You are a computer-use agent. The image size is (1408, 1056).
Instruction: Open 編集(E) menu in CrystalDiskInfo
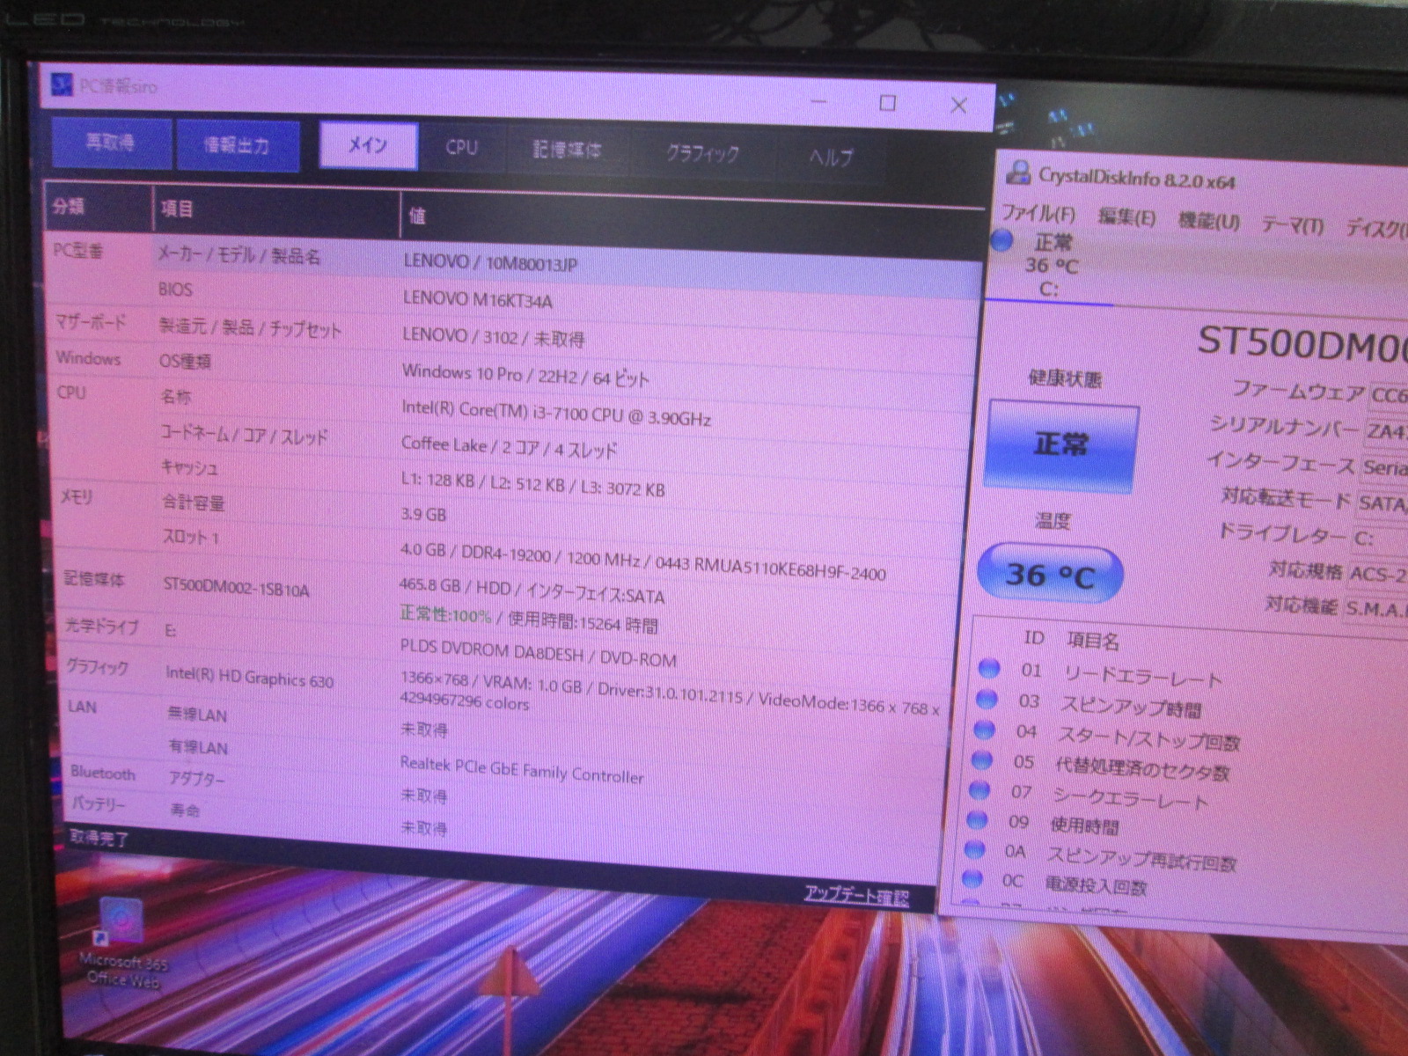[x=1126, y=216]
